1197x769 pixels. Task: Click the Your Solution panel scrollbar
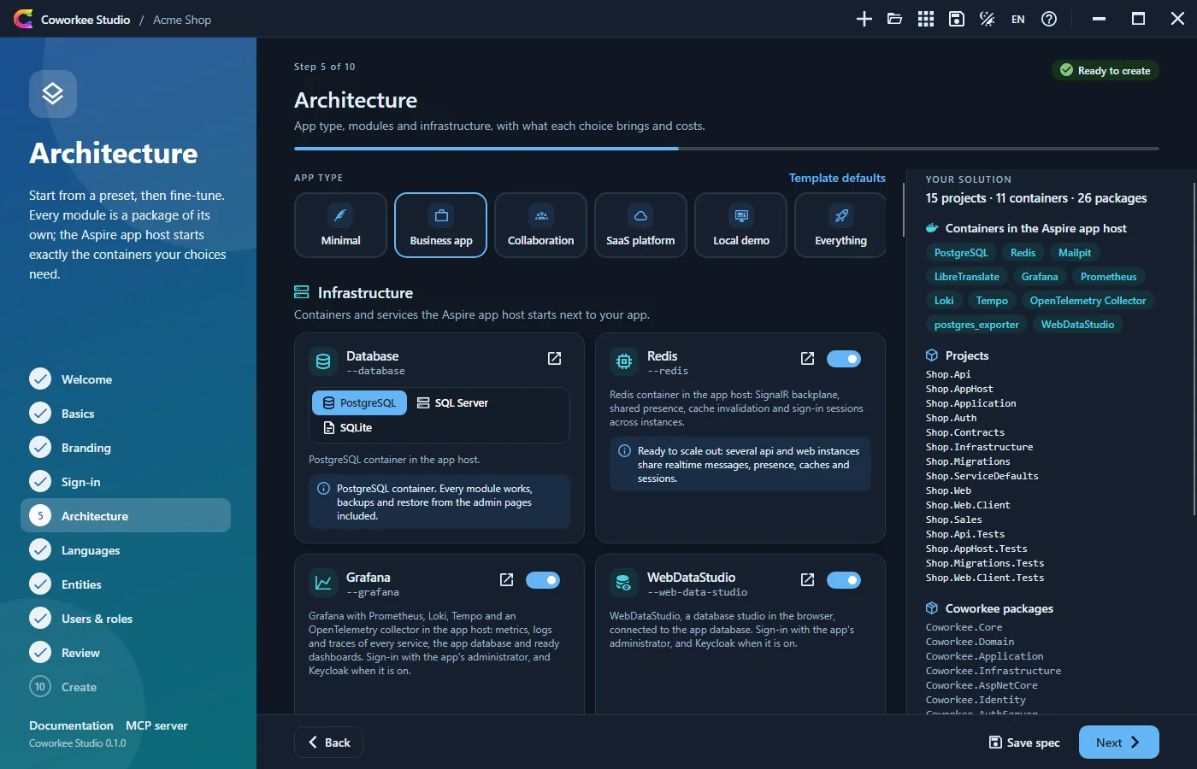coord(1194,349)
